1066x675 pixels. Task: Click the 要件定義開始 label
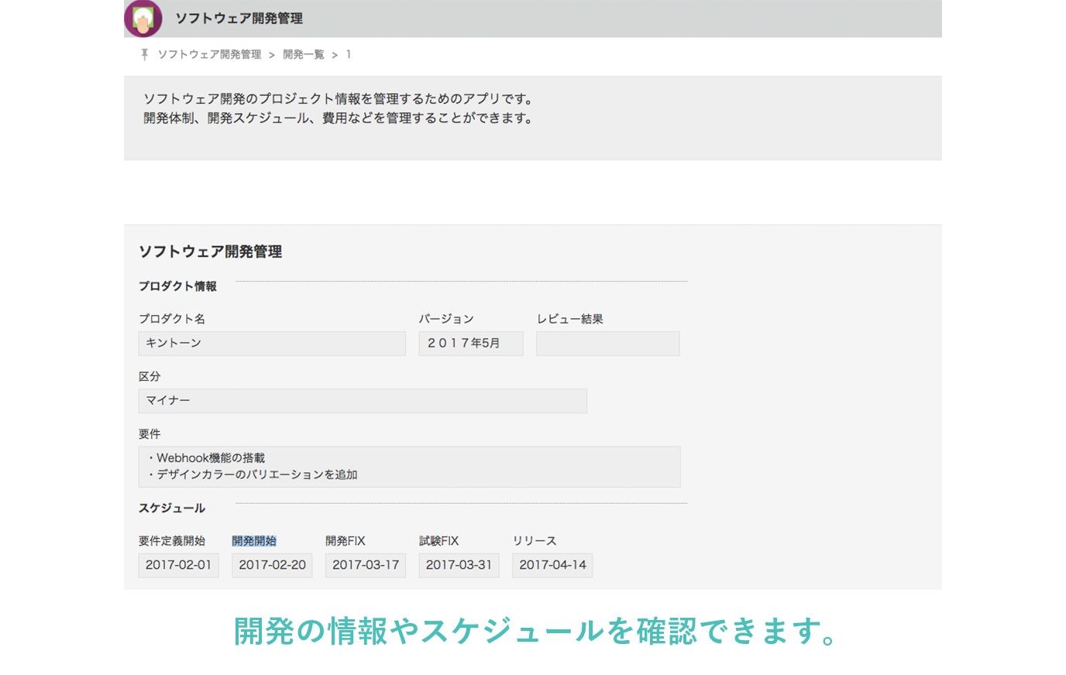click(172, 541)
